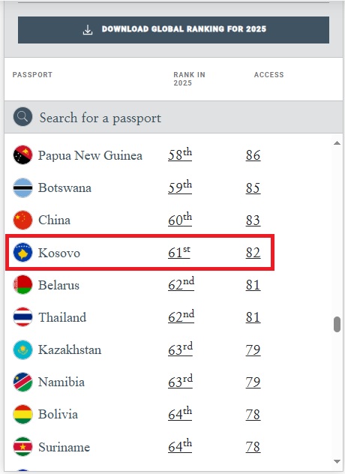Viewport: 345px width, 474px height.
Task: Focus the Search for a passport field
Action: [173, 117]
